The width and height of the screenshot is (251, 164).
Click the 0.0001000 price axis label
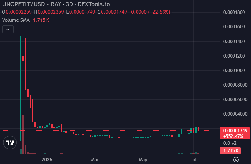pos(234,71)
